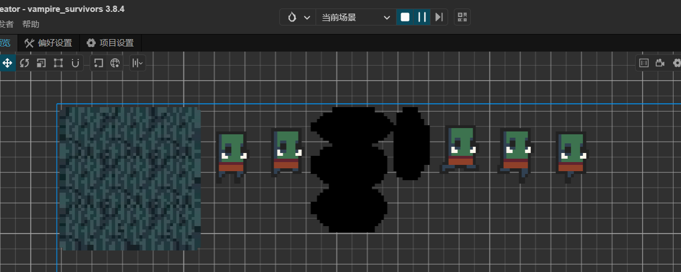The image size is (681, 272).
Task: Toggle local/global coordinate globe icon
Action: coord(115,63)
